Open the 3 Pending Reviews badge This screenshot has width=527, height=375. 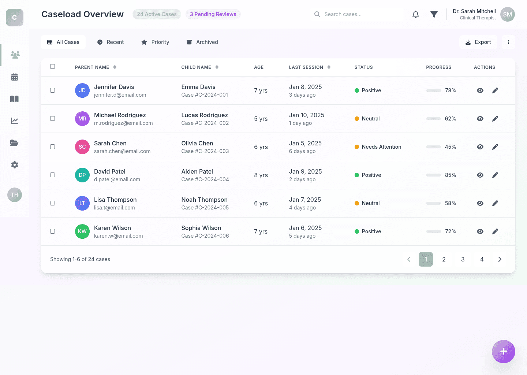coord(213,14)
